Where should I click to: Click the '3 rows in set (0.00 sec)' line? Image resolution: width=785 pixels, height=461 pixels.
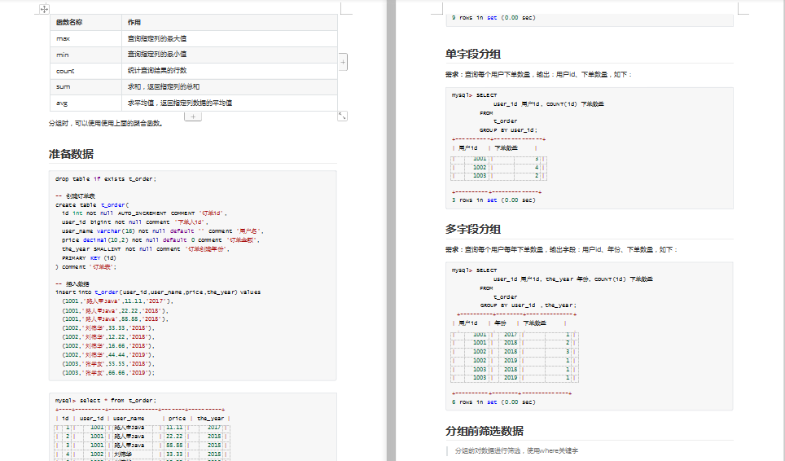tap(493, 200)
